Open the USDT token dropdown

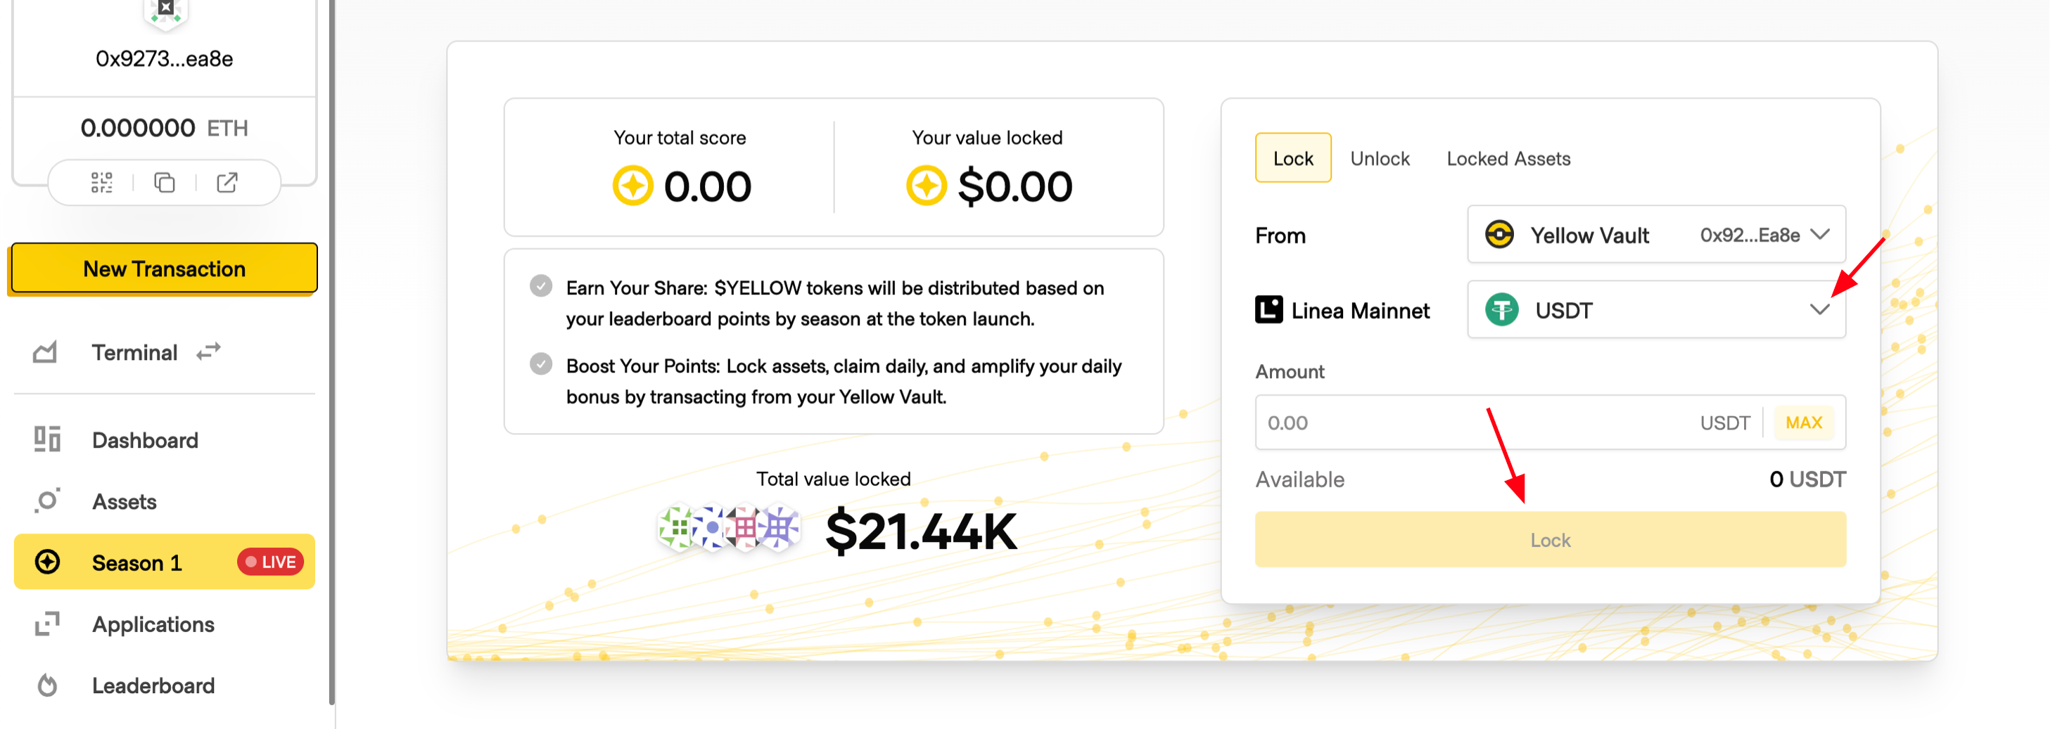click(x=1656, y=309)
